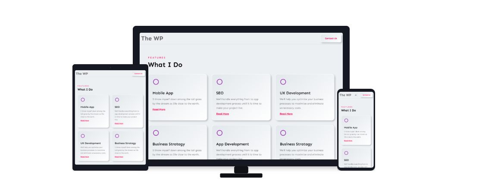Screen dimensions: 482x181
Task: Tap Contact Us button on phone screen
Action: tap(366, 95)
